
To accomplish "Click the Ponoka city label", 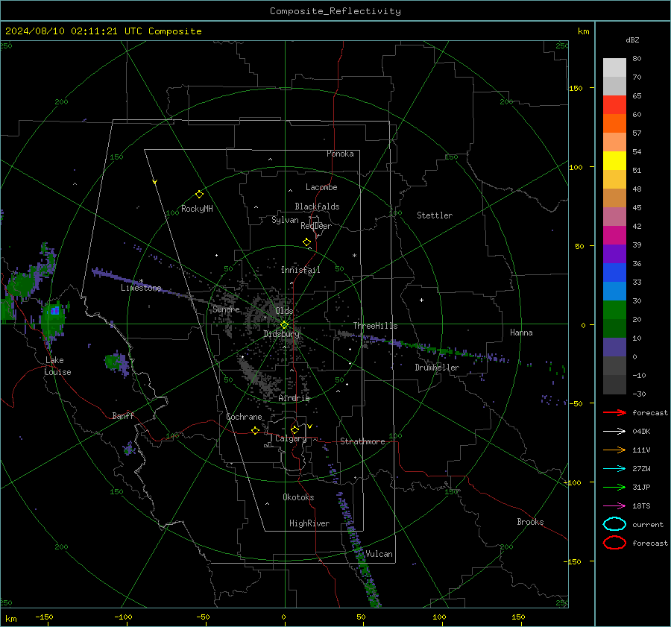I will tap(340, 154).
